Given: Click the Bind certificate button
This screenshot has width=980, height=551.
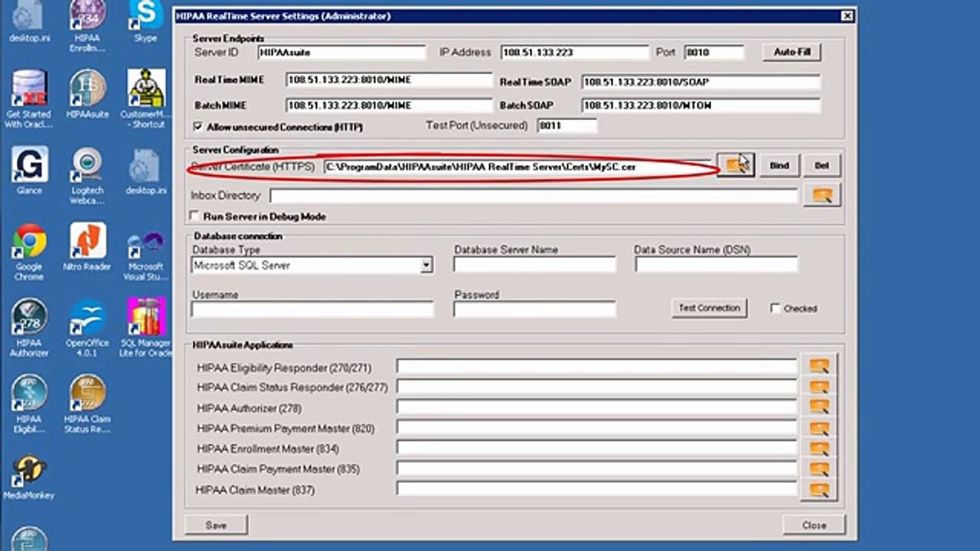Looking at the screenshot, I should [779, 165].
